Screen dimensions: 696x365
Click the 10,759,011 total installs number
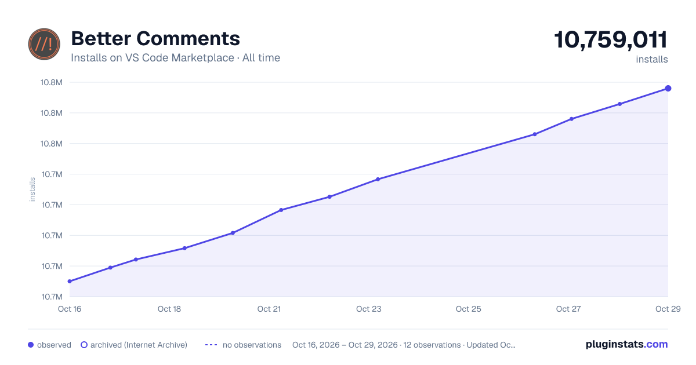(x=611, y=39)
